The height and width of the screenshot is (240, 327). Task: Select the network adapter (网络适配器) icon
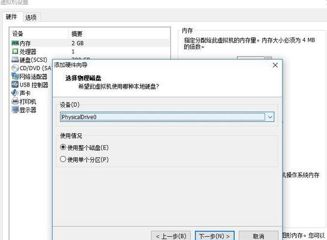[15, 76]
